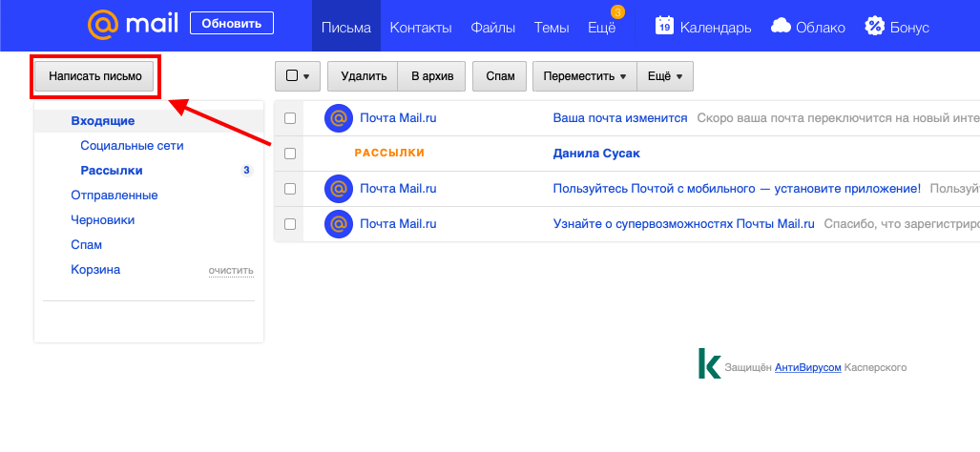Open the Письма tab
Image resolution: width=980 pixels, height=452 pixels.
click(x=346, y=26)
